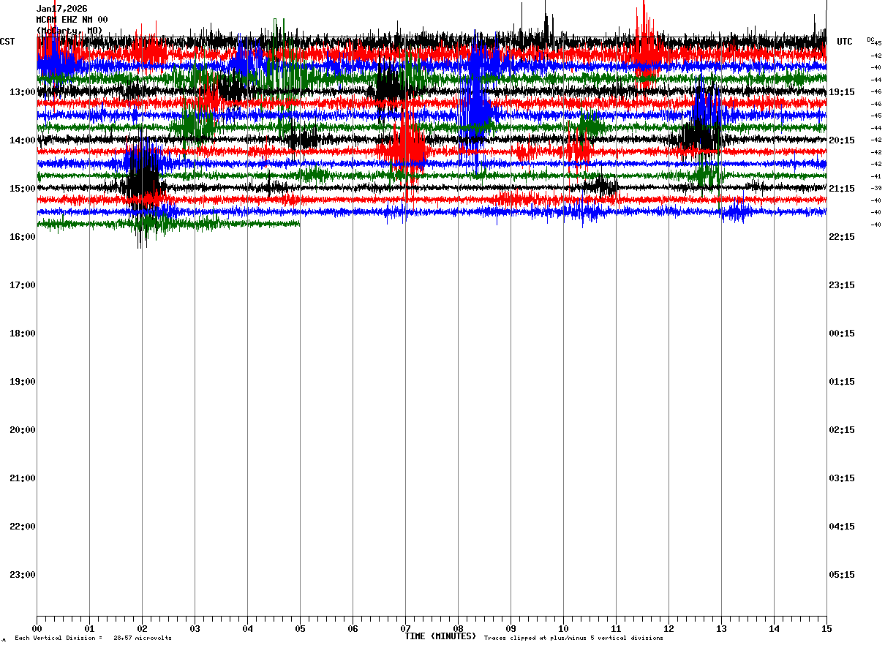The image size is (885, 648).
Task: Click the location label "(McCarty, MO)"
Action: click(x=69, y=31)
